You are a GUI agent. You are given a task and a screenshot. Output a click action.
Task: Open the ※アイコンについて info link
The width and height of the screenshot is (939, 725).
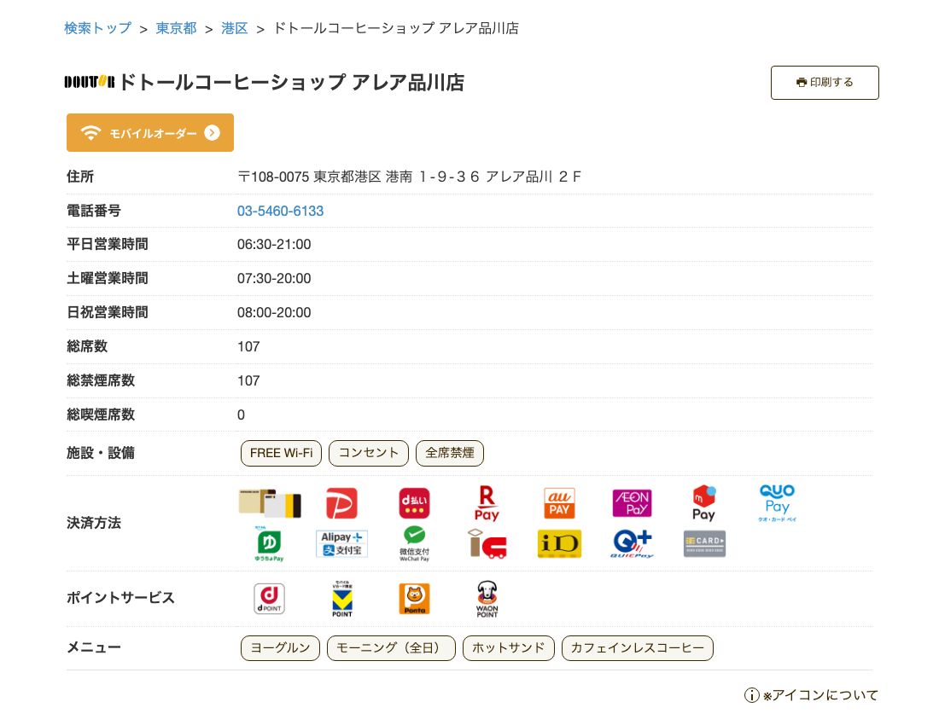[812, 695]
